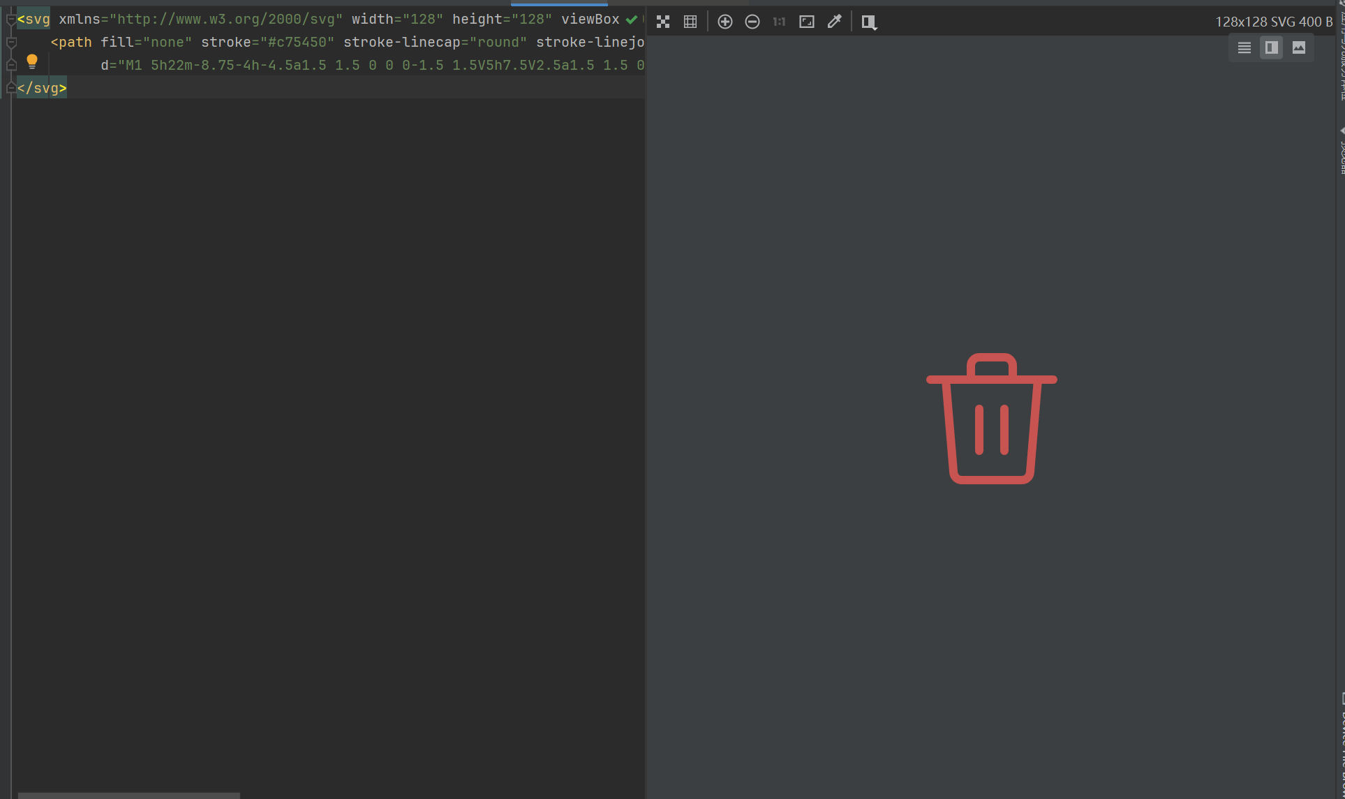Screen dimensions: 1345x799
Task: Click the red trash can preview image
Action: [x=991, y=418]
